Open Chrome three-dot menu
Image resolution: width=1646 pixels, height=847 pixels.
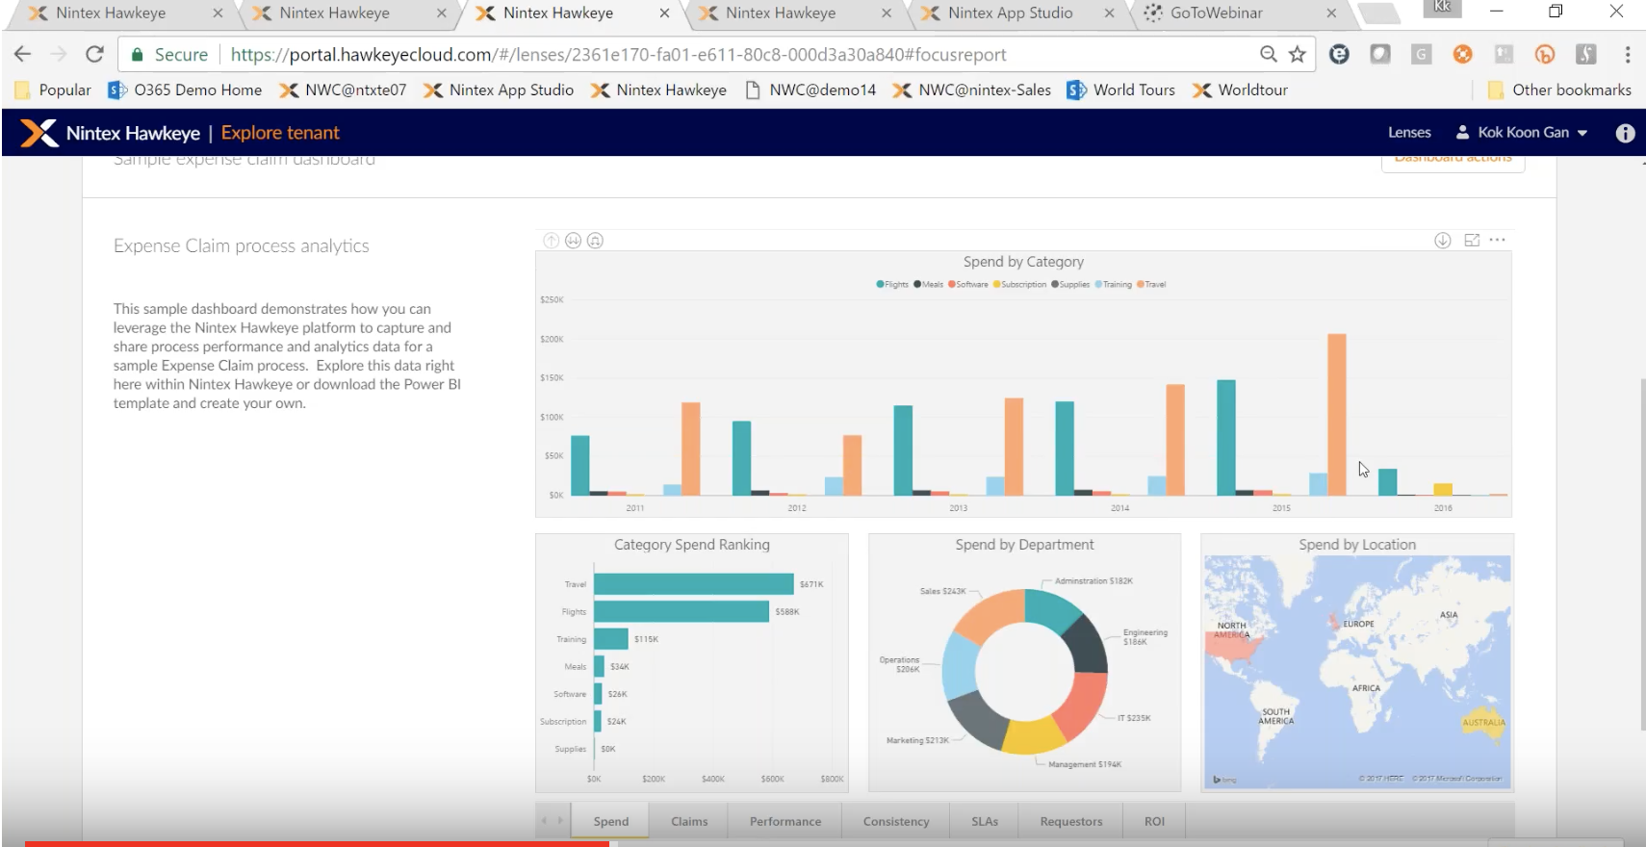1627,54
